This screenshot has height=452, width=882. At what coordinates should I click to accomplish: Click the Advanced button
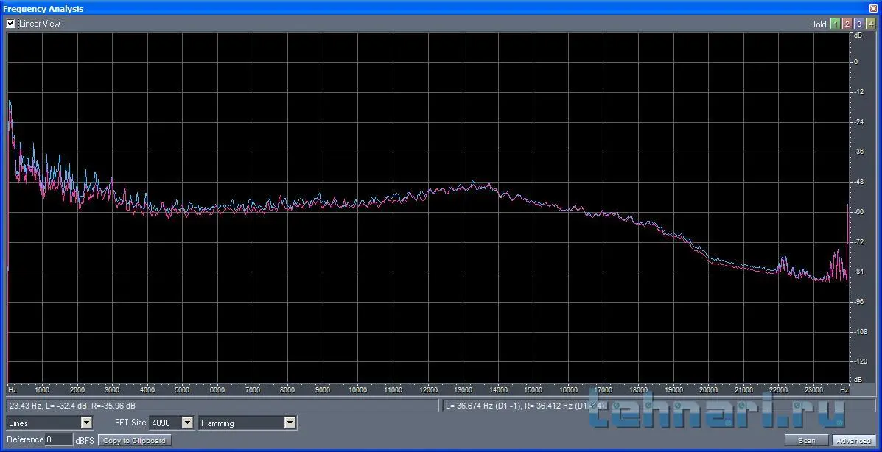coord(853,440)
